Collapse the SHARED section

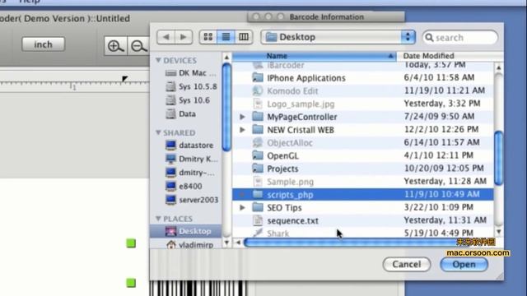tap(158, 133)
